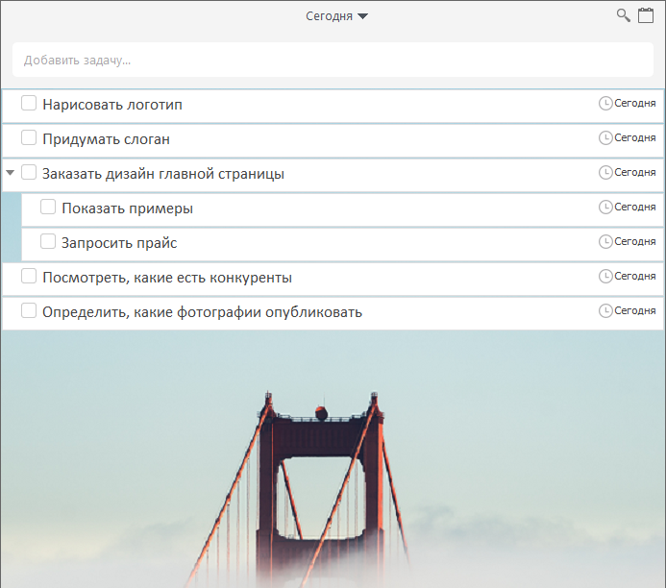This screenshot has height=588, width=666.
Task: Collapse subtasks of Заказать дизайн главной страницы
Action: pos(11,173)
